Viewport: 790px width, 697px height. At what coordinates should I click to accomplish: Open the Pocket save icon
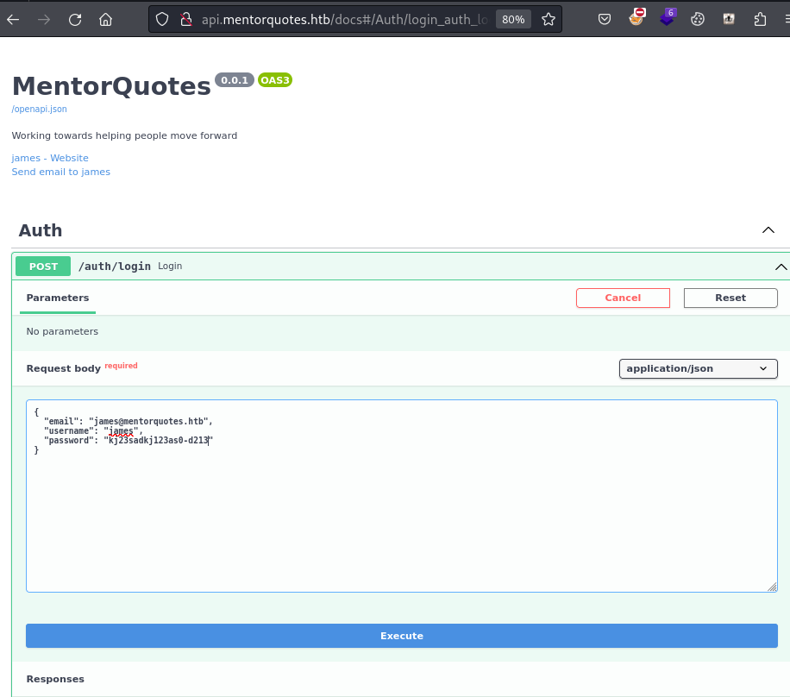[605, 19]
